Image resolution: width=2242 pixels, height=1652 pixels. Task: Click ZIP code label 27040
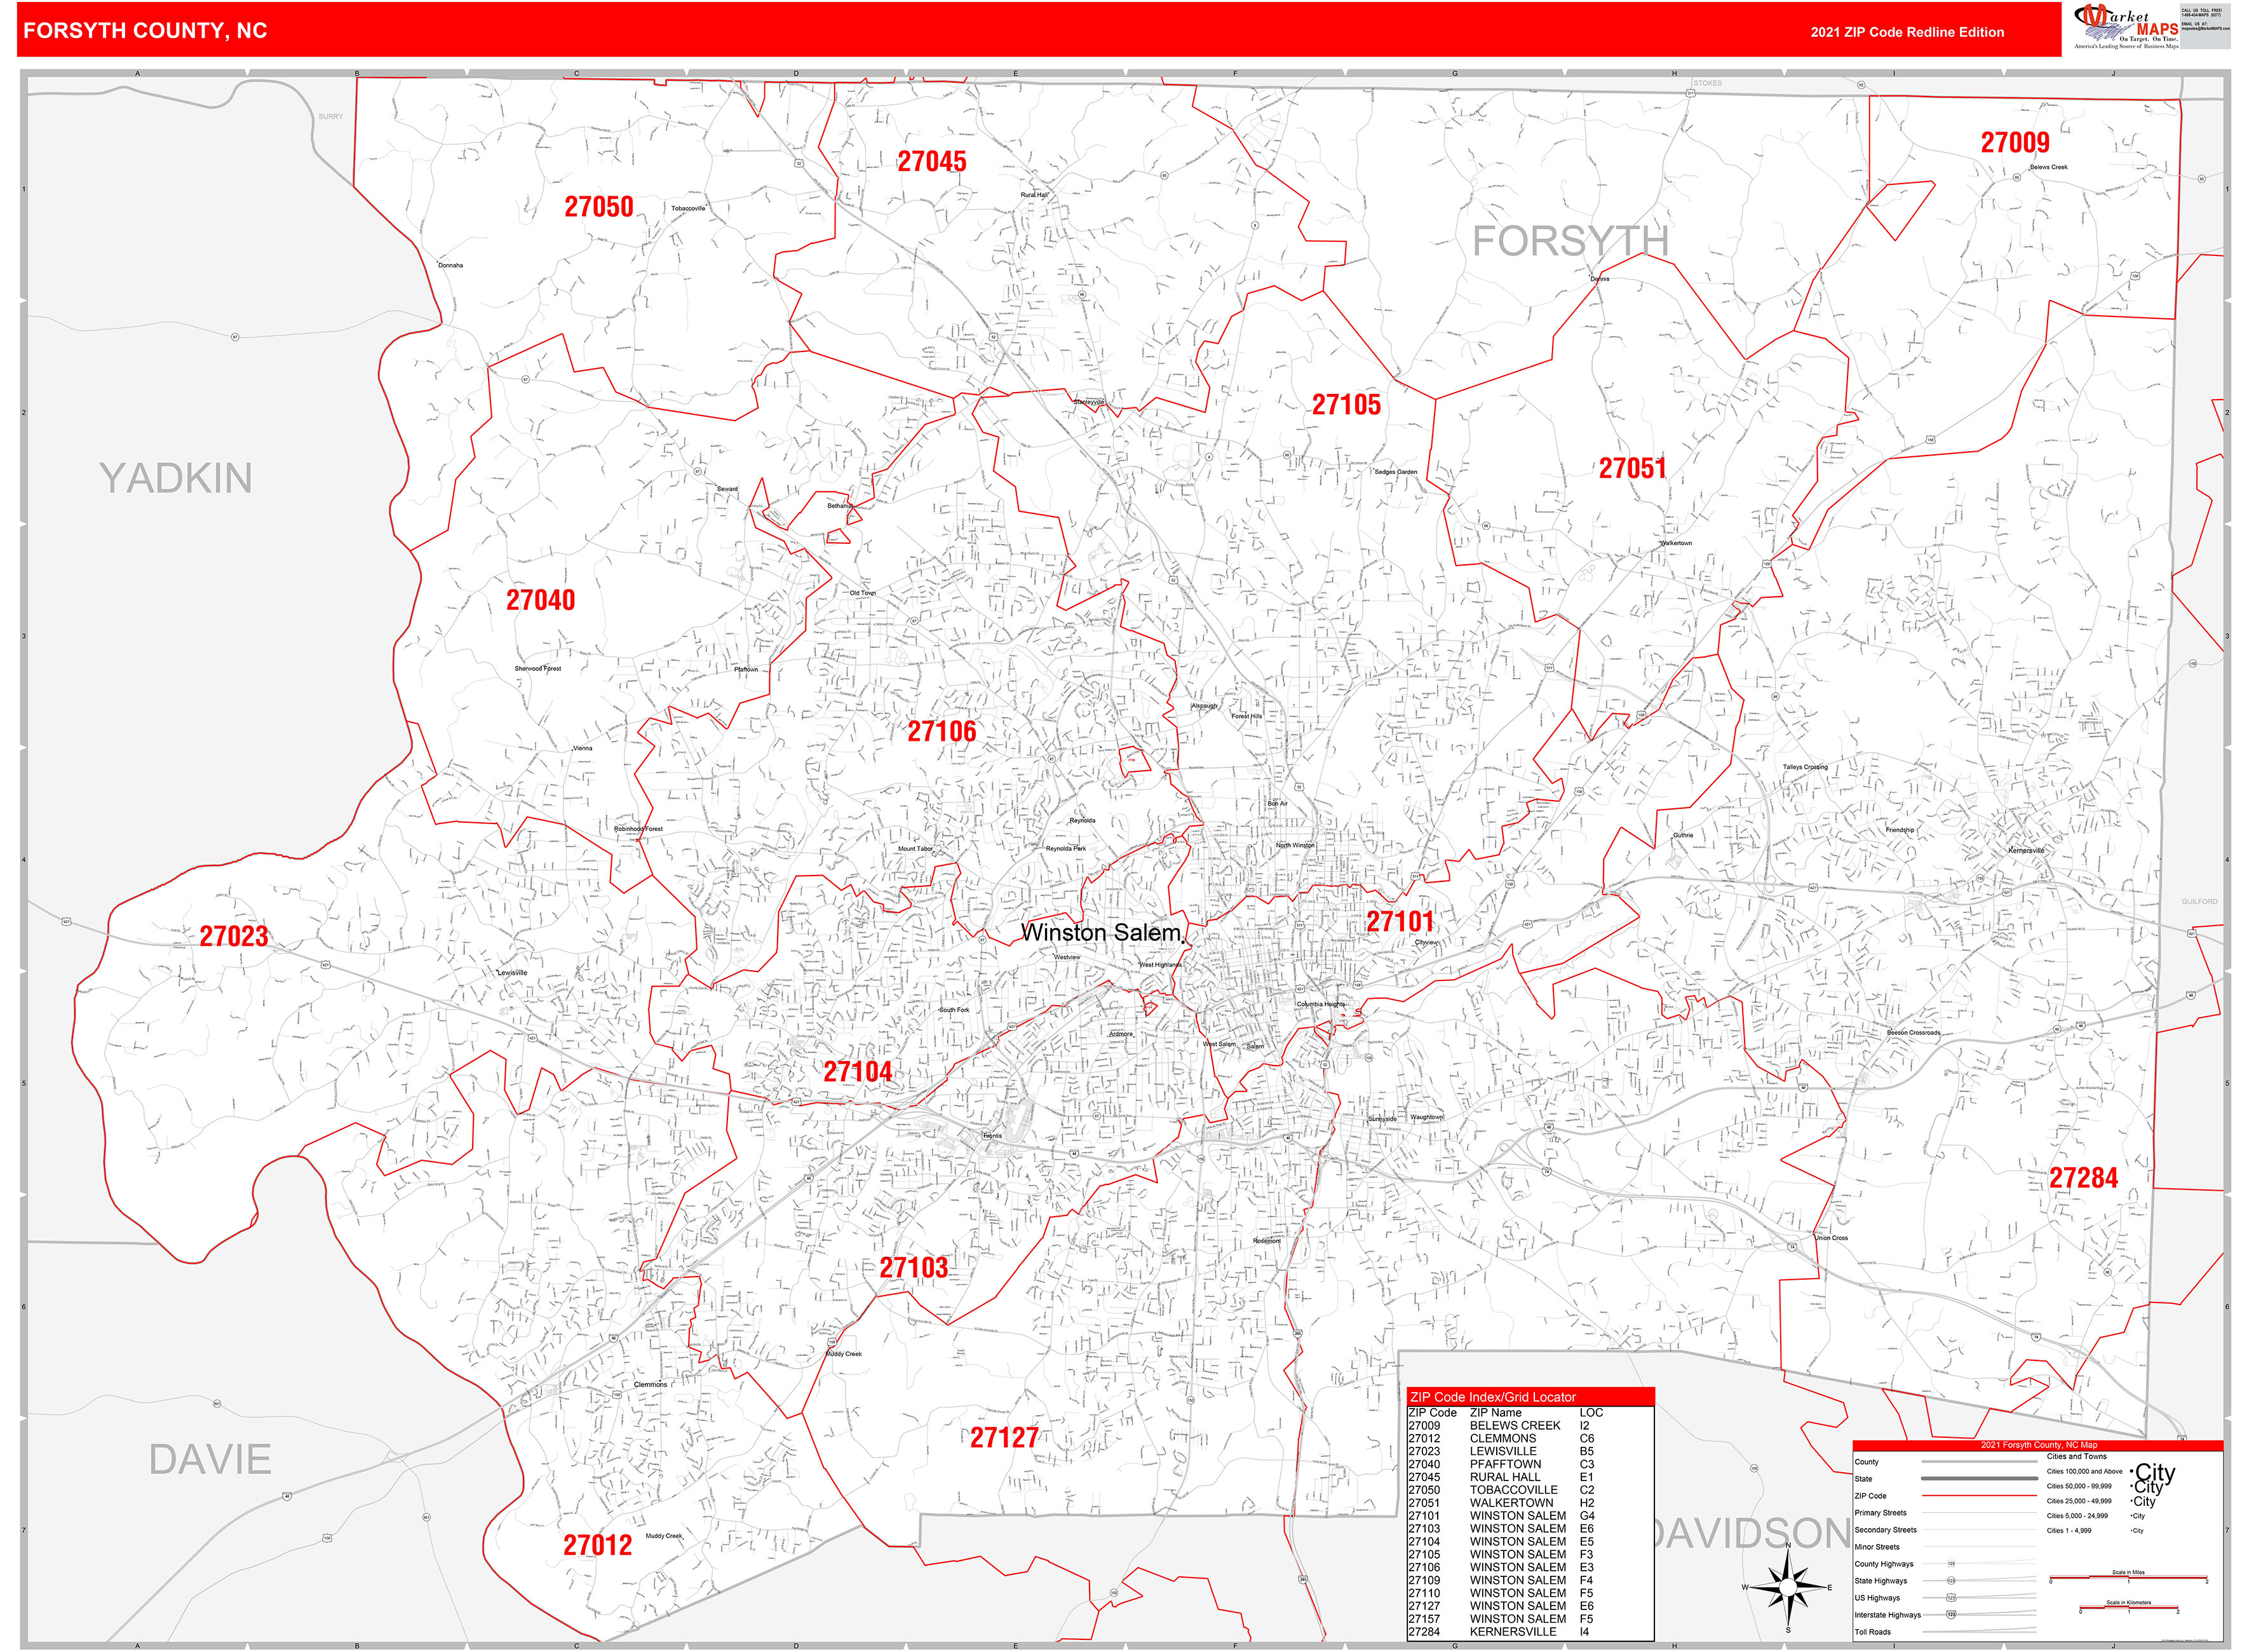tap(540, 600)
